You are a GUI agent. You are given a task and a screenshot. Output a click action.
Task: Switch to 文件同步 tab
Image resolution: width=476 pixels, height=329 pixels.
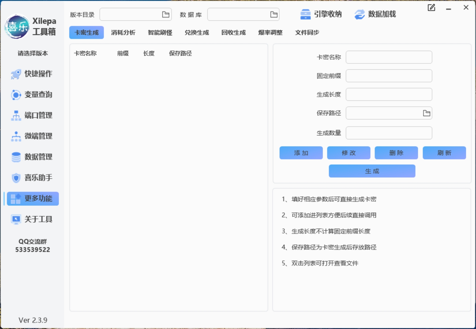307,33
